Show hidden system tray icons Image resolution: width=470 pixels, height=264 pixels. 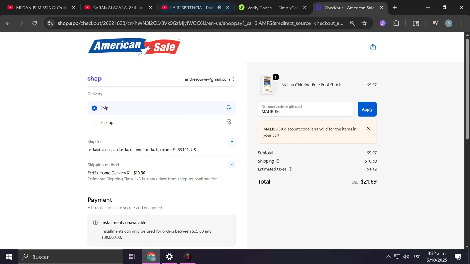(x=388, y=257)
